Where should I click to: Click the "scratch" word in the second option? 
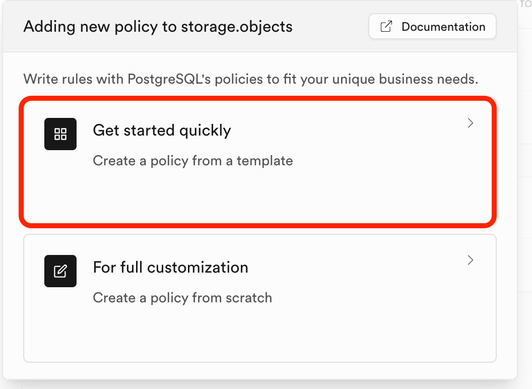[248, 298]
